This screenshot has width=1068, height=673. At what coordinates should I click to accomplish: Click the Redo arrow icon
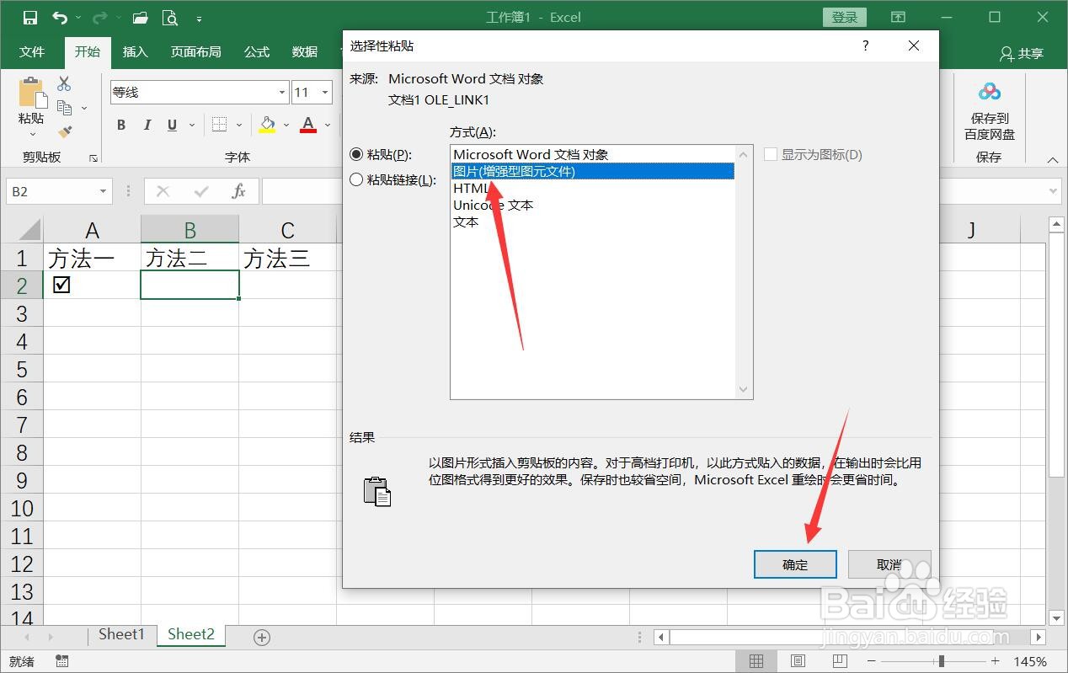click(x=100, y=17)
